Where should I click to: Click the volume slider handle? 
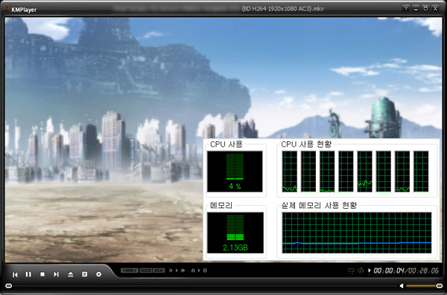tap(440, 285)
